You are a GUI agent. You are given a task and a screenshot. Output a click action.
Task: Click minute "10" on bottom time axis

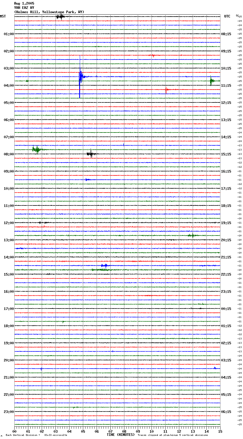tap(152, 431)
